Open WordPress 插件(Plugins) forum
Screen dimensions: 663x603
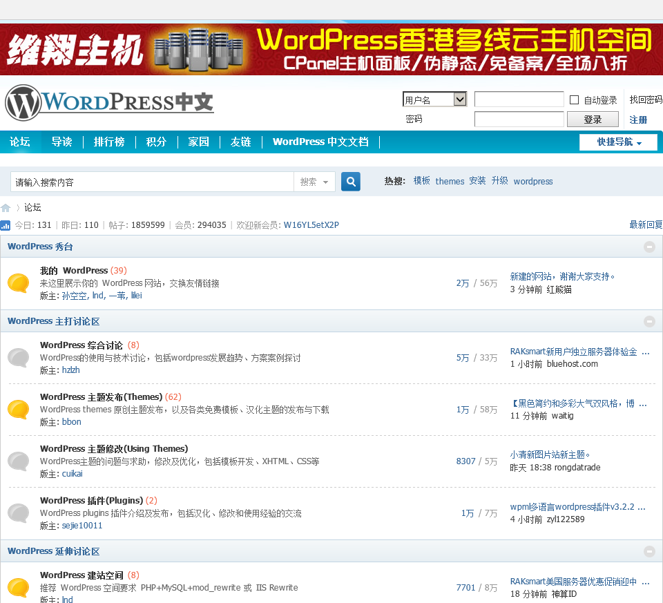pos(91,501)
